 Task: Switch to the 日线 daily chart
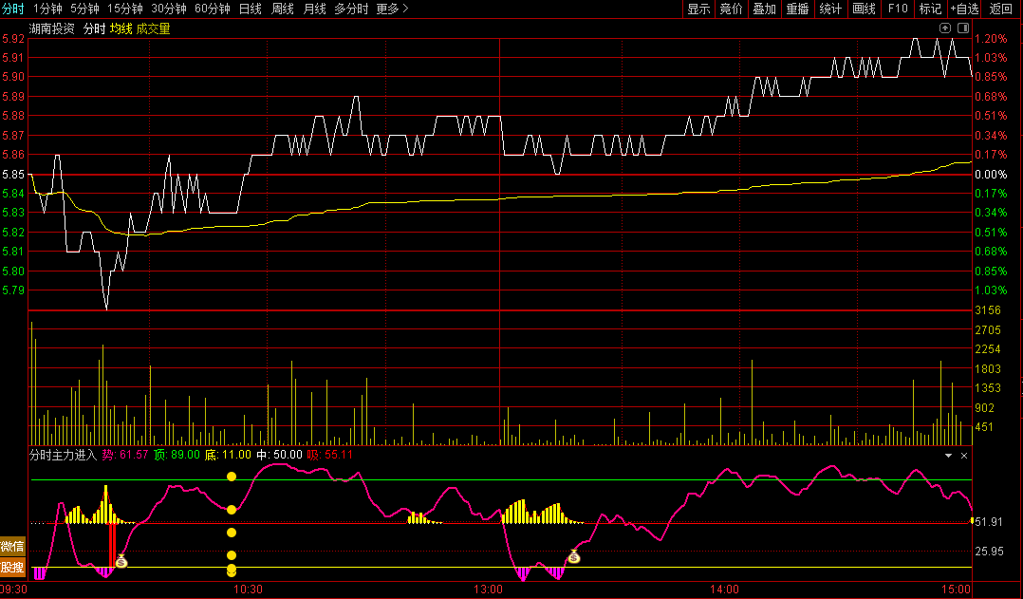[251, 9]
